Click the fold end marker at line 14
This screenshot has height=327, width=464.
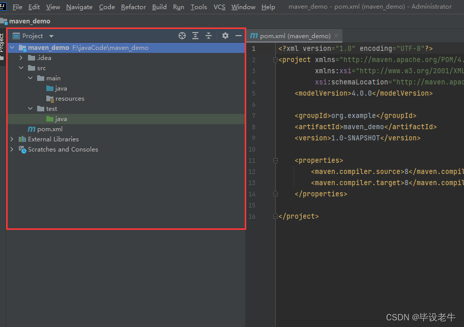click(x=275, y=194)
